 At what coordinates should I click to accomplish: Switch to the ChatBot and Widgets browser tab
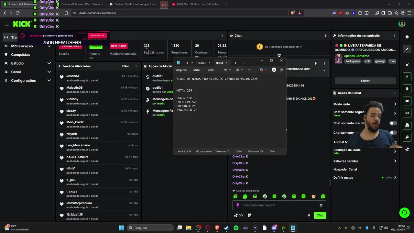click(x=133, y=5)
